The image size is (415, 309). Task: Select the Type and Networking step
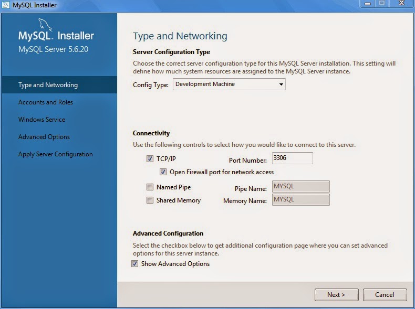[59, 85]
